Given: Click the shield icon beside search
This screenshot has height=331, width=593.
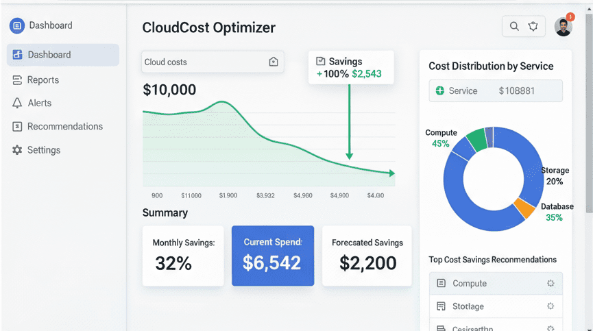Looking at the screenshot, I should (x=533, y=27).
